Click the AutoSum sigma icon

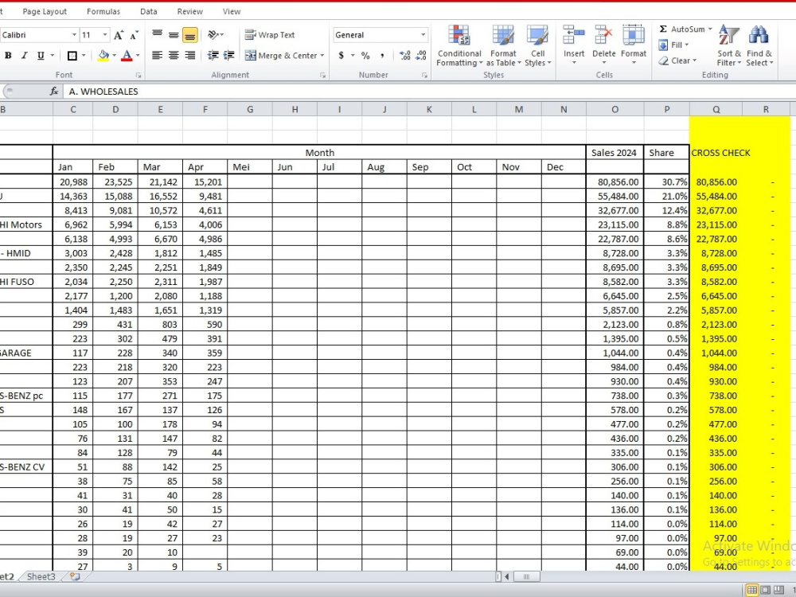pyautogui.click(x=663, y=29)
